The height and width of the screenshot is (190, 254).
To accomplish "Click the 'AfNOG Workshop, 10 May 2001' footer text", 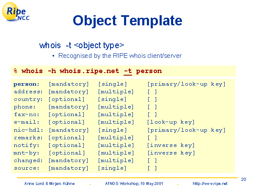I will click(134, 184).
